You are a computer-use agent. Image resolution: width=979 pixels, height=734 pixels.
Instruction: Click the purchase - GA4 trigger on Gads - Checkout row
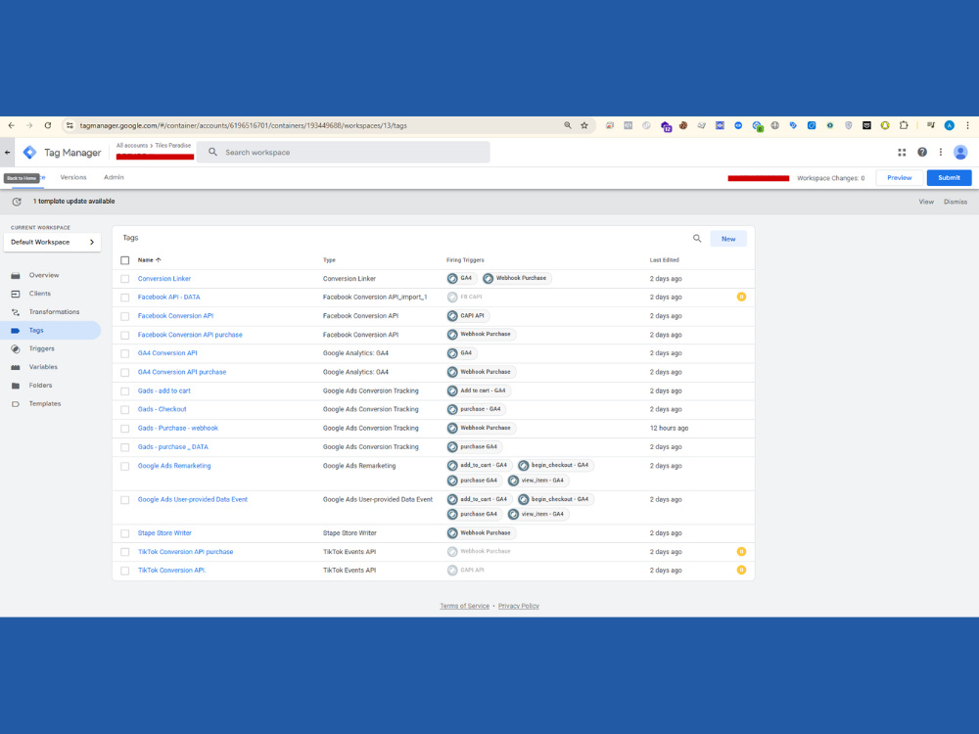point(475,409)
